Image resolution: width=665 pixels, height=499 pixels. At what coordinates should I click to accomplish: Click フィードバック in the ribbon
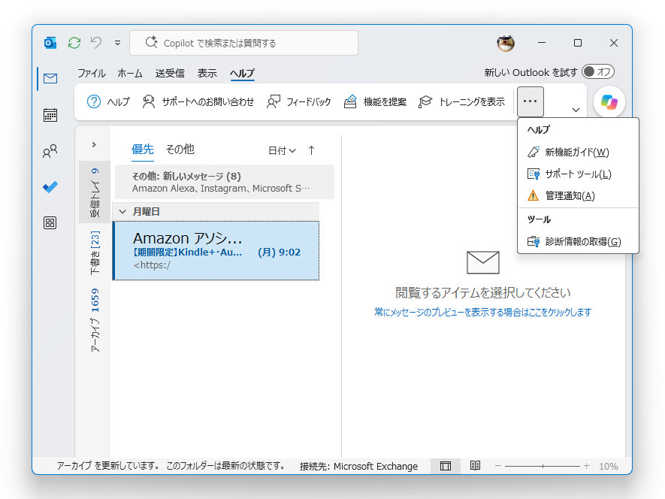(x=298, y=102)
